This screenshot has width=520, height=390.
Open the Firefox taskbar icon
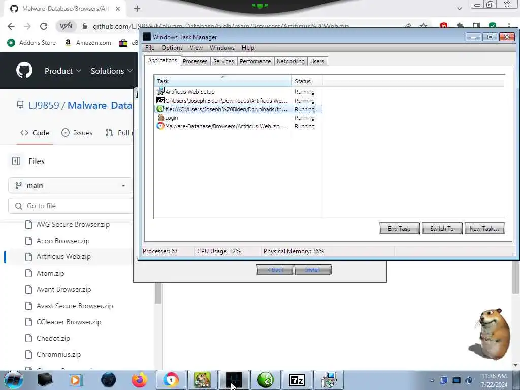[x=140, y=380]
